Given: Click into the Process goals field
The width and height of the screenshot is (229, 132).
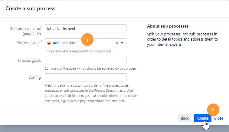Looking at the screenshot, I should [x=85, y=60].
